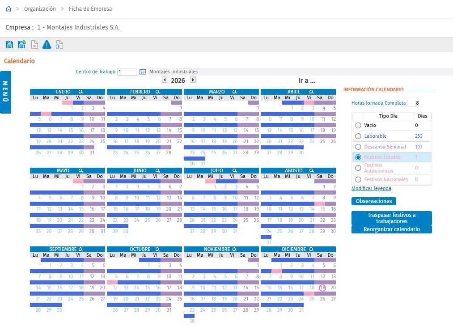Zoom into JULIO month magnifier

tap(234, 170)
